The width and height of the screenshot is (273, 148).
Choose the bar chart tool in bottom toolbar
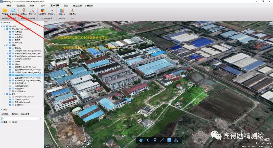pyautogui.click(x=176, y=140)
